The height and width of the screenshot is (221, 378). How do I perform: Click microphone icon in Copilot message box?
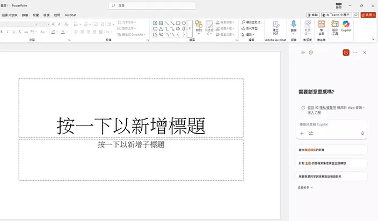362,133
